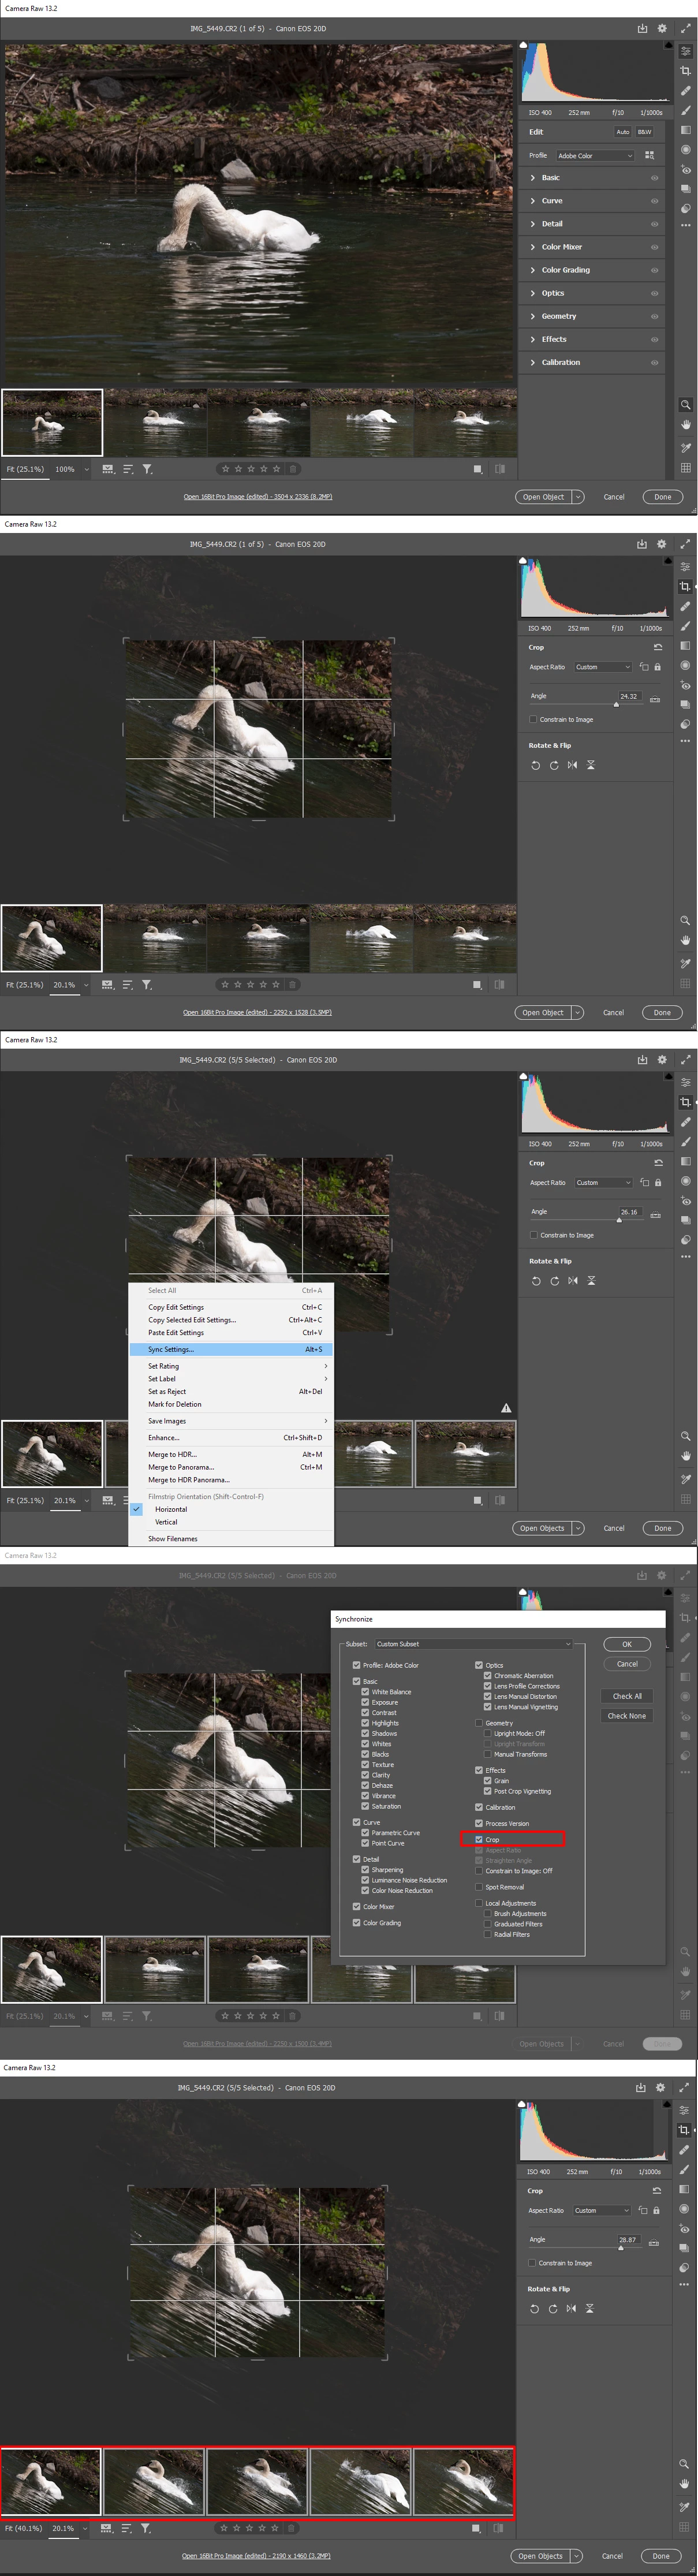Toggle Color Grading checkbox in Synchronize dialog

pos(356,1922)
